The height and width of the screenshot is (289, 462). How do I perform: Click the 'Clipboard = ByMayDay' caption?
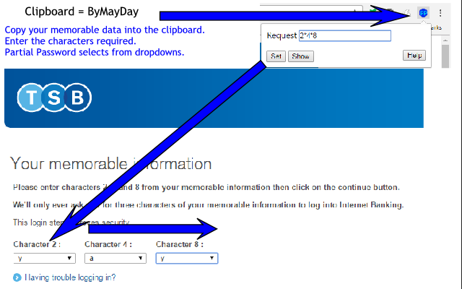82,12
